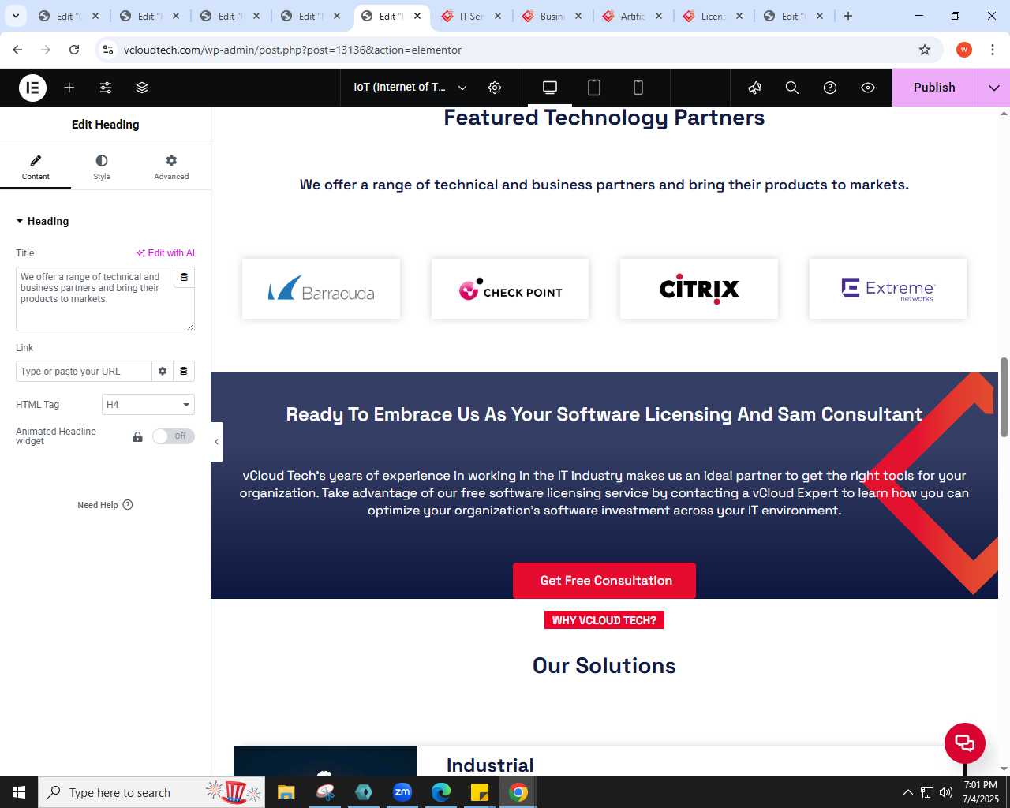Open Zoom from the taskbar

tap(402, 792)
